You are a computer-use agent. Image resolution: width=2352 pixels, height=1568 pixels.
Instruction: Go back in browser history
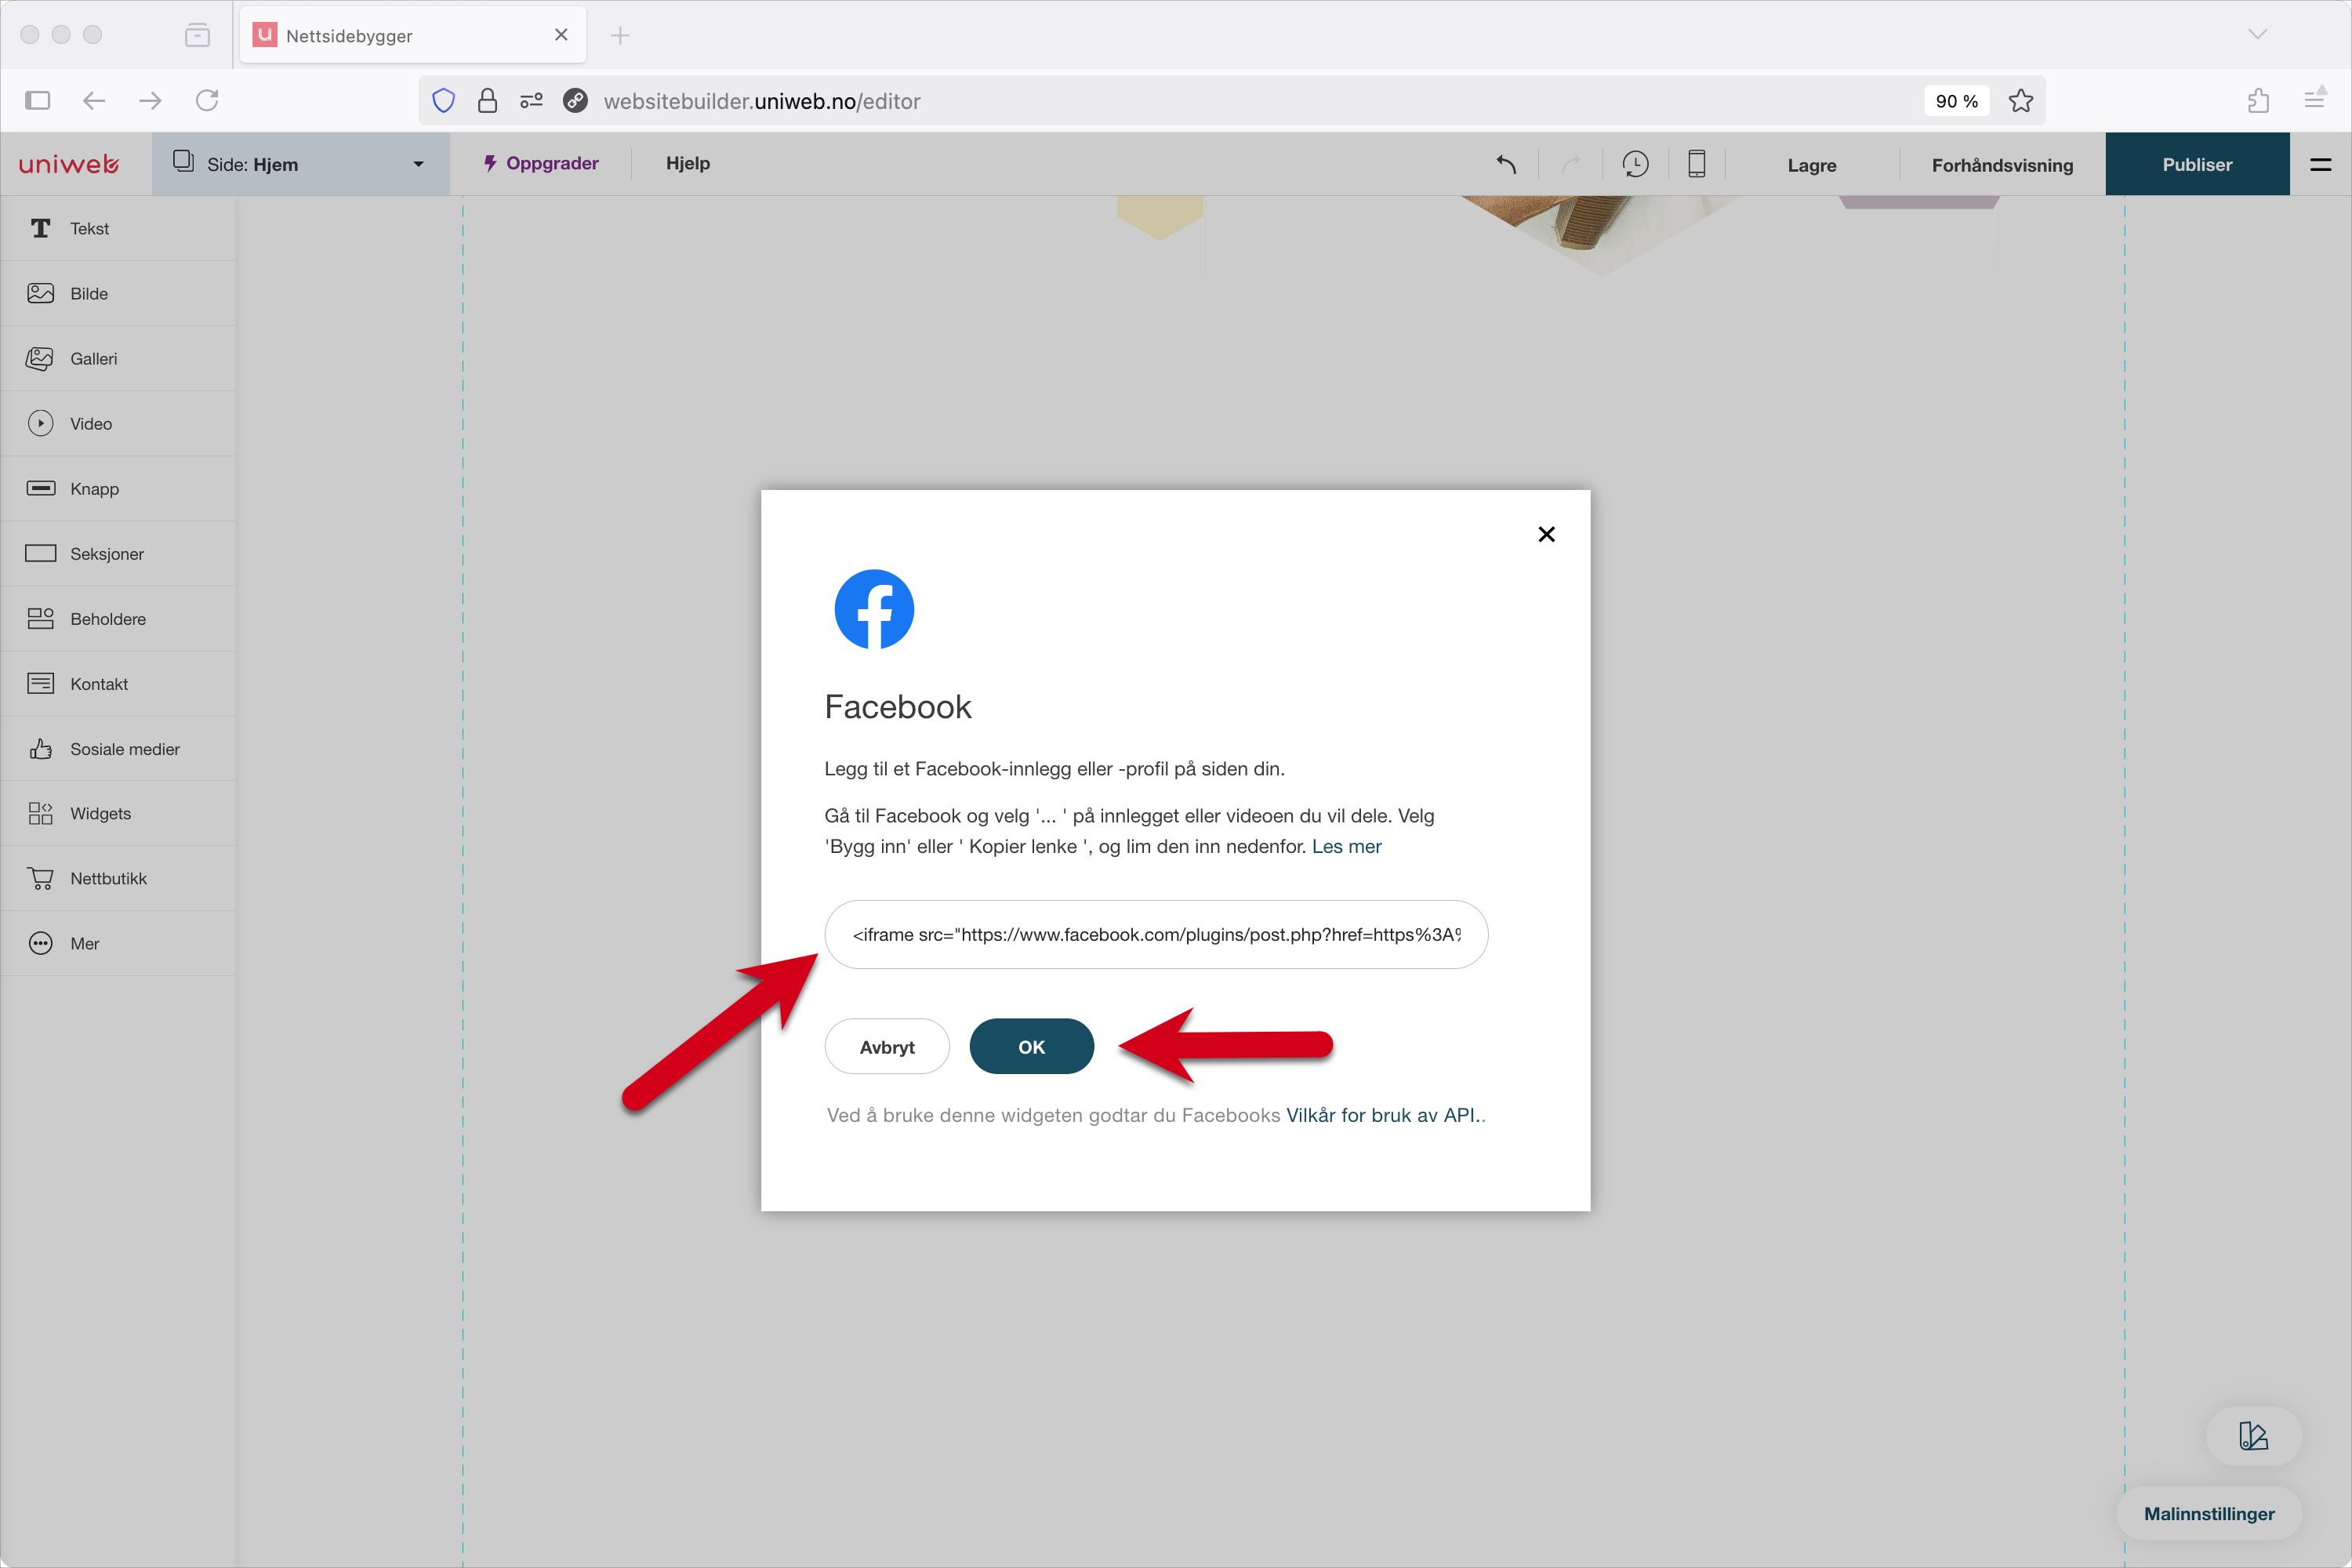94,100
